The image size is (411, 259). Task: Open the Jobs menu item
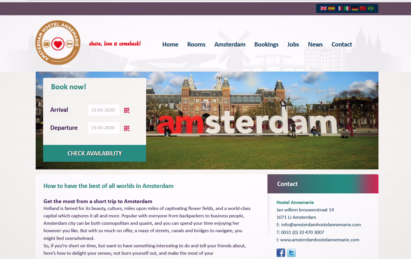pos(293,44)
